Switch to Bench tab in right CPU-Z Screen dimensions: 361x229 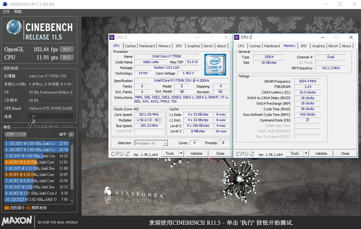(333, 46)
